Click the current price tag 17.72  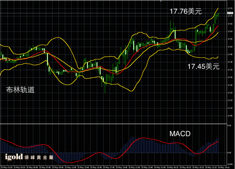tap(230, 13)
